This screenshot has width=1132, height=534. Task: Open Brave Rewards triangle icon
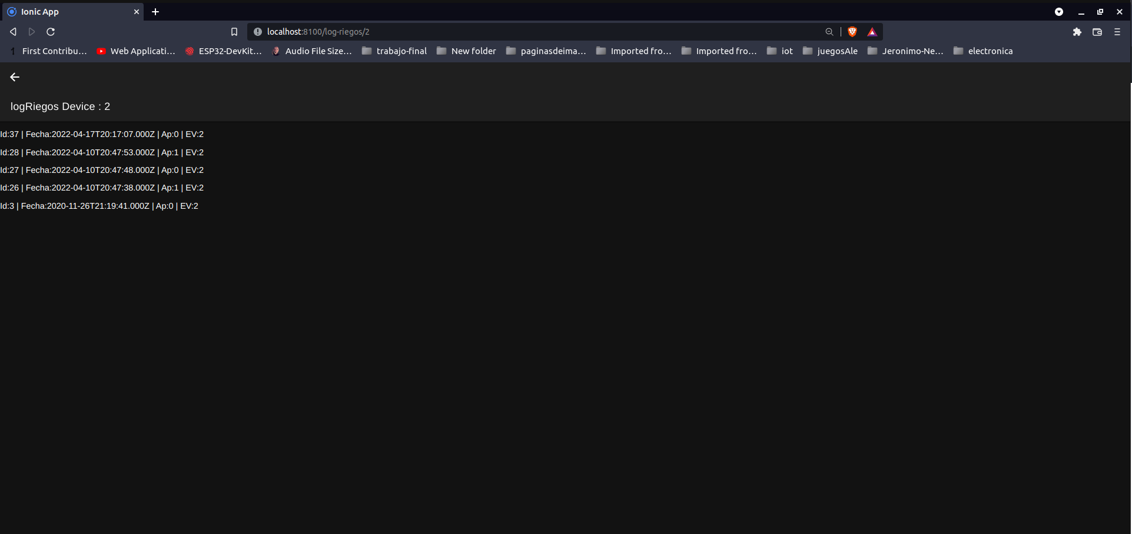point(872,32)
